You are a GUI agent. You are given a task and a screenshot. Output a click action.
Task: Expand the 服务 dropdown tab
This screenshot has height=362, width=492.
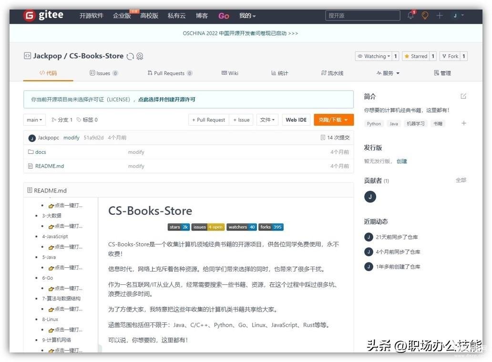click(388, 73)
